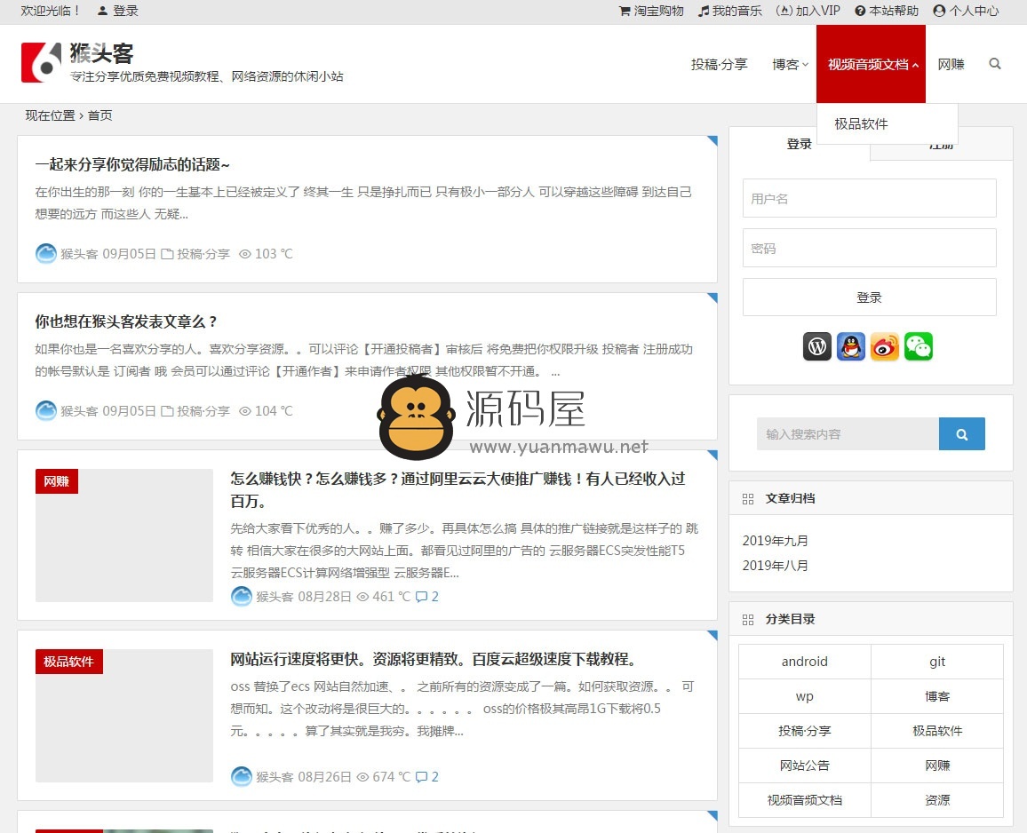Image resolution: width=1027 pixels, height=833 pixels.
Task: Open 极品软件 category in 分类目录
Action: tap(937, 731)
